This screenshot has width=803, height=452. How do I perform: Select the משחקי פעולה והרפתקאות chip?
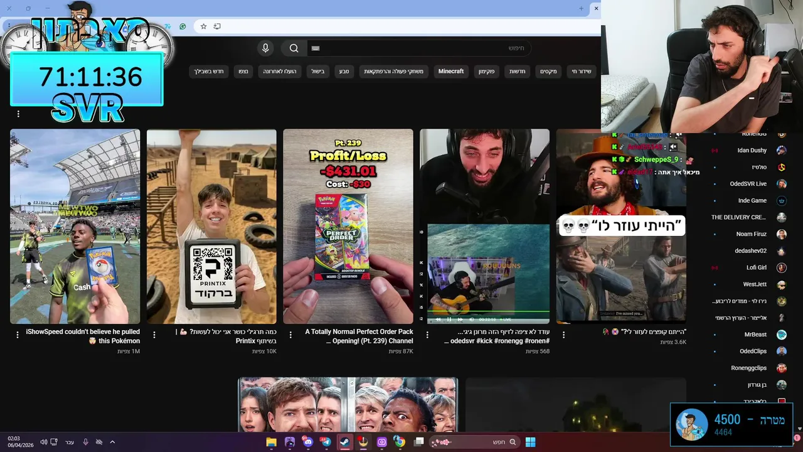[x=394, y=72]
